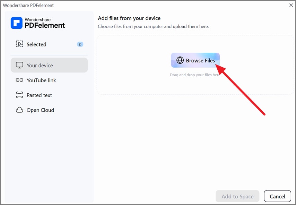Close the Wondershare PDFelement window
Viewport: 296px width, 205px height.
291,5
